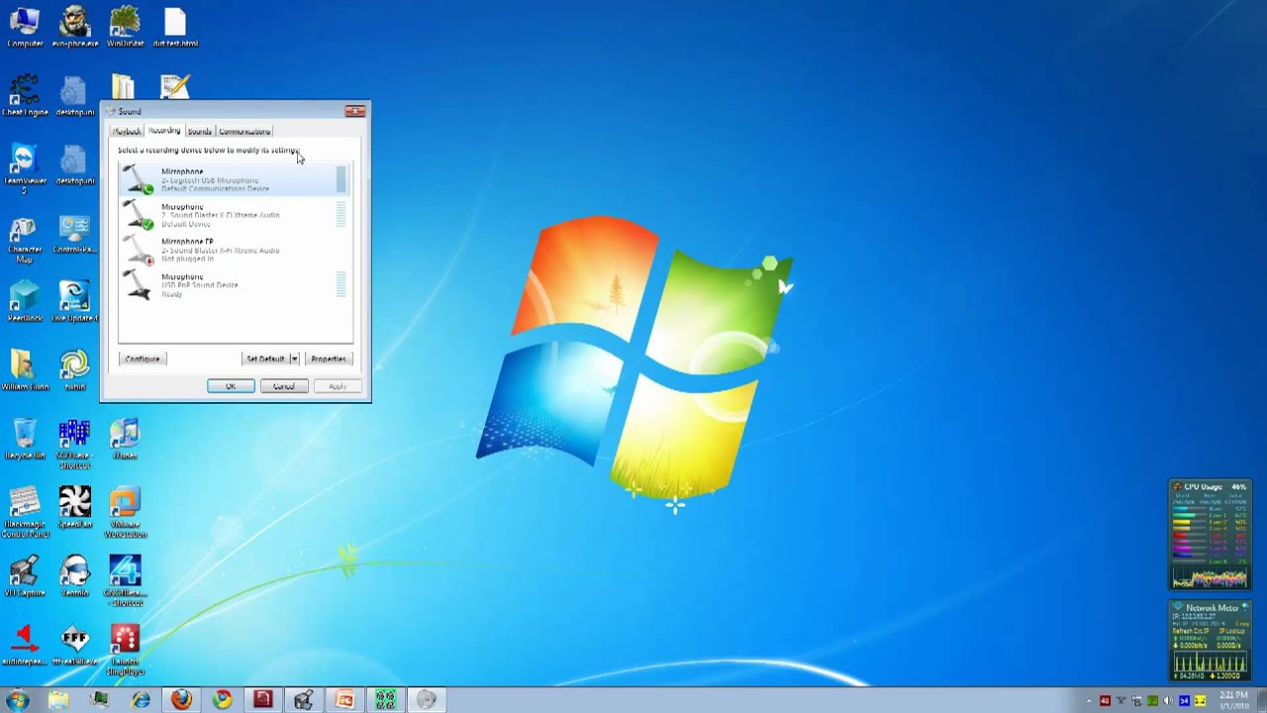Launch iTunes from the desktop
Viewport: 1267px width, 713px height.
[x=125, y=439]
